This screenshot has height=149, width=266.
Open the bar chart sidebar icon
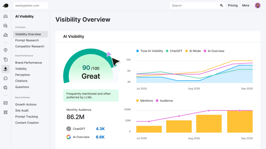[x=5, y=35]
